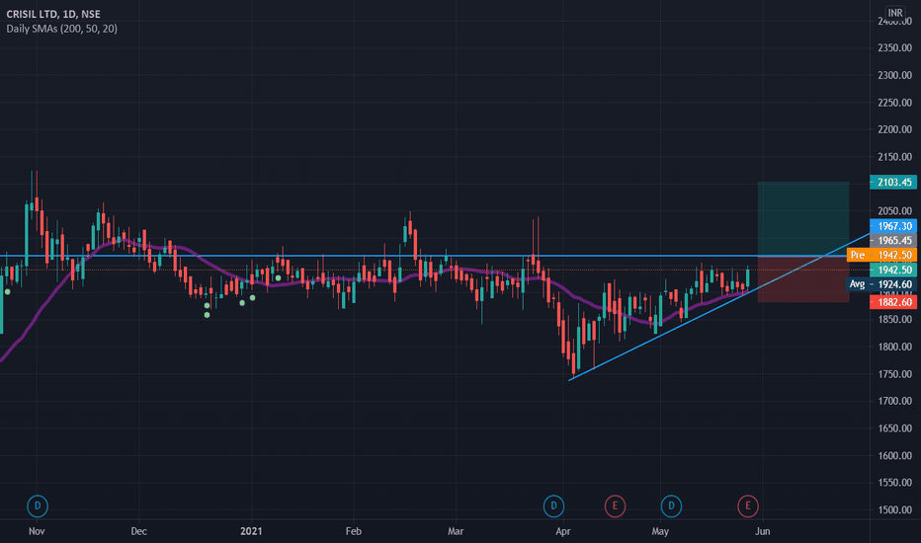This screenshot has width=921, height=543.
Task: Click the 1500.00 price axis value
Action: pyautogui.click(x=894, y=509)
